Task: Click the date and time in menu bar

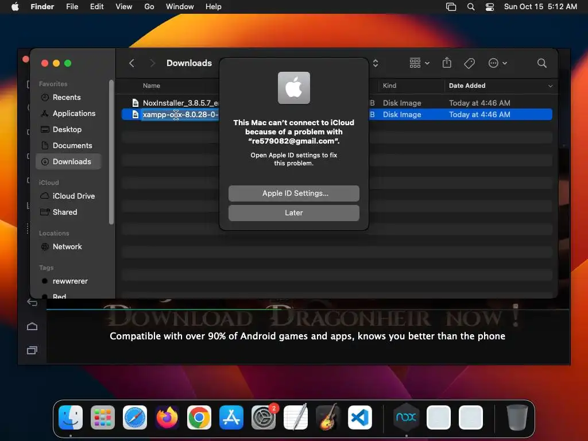Action: coord(540,7)
